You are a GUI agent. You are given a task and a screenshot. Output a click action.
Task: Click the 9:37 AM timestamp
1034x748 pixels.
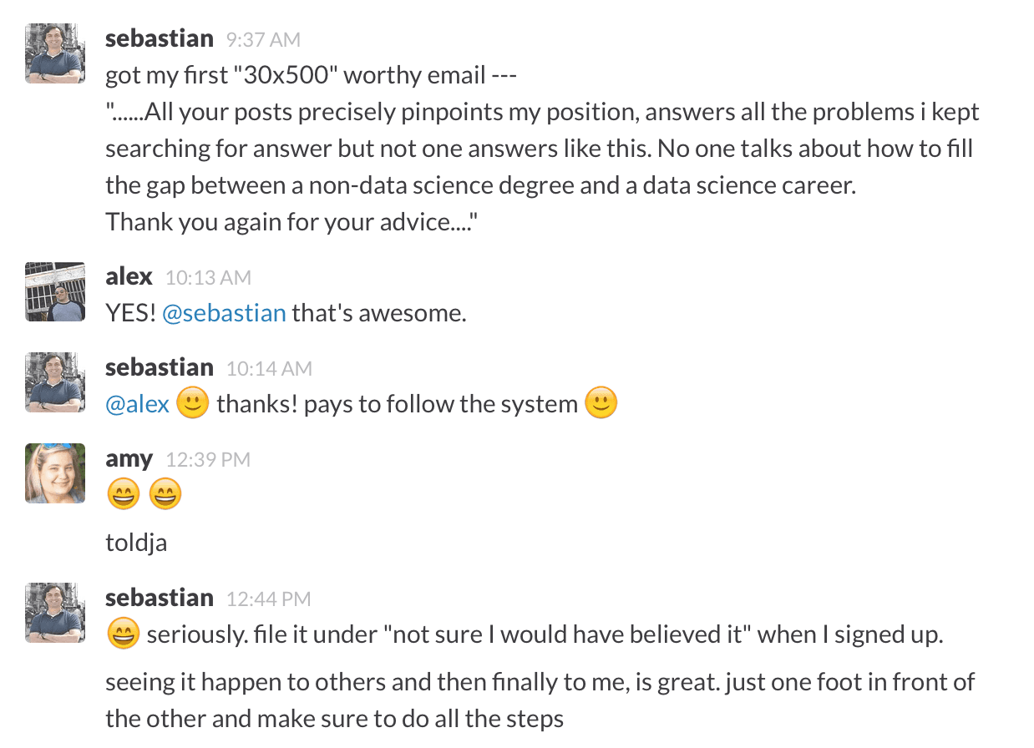click(263, 40)
